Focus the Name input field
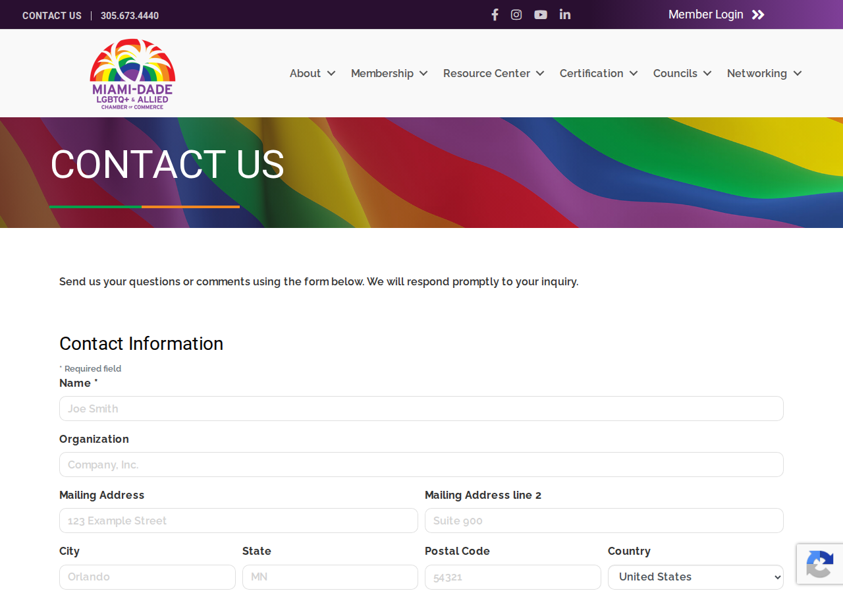The image size is (843, 593). point(421,409)
